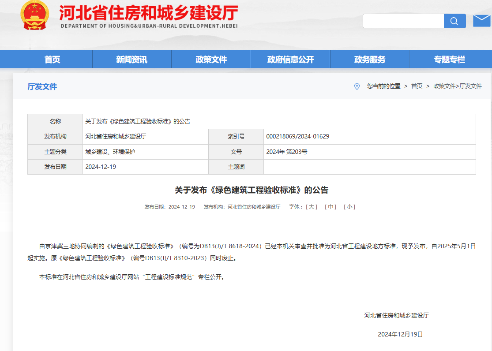Go to 政策文件 in navigation bar
The width and height of the screenshot is (492, 351).
click(211, 60)
